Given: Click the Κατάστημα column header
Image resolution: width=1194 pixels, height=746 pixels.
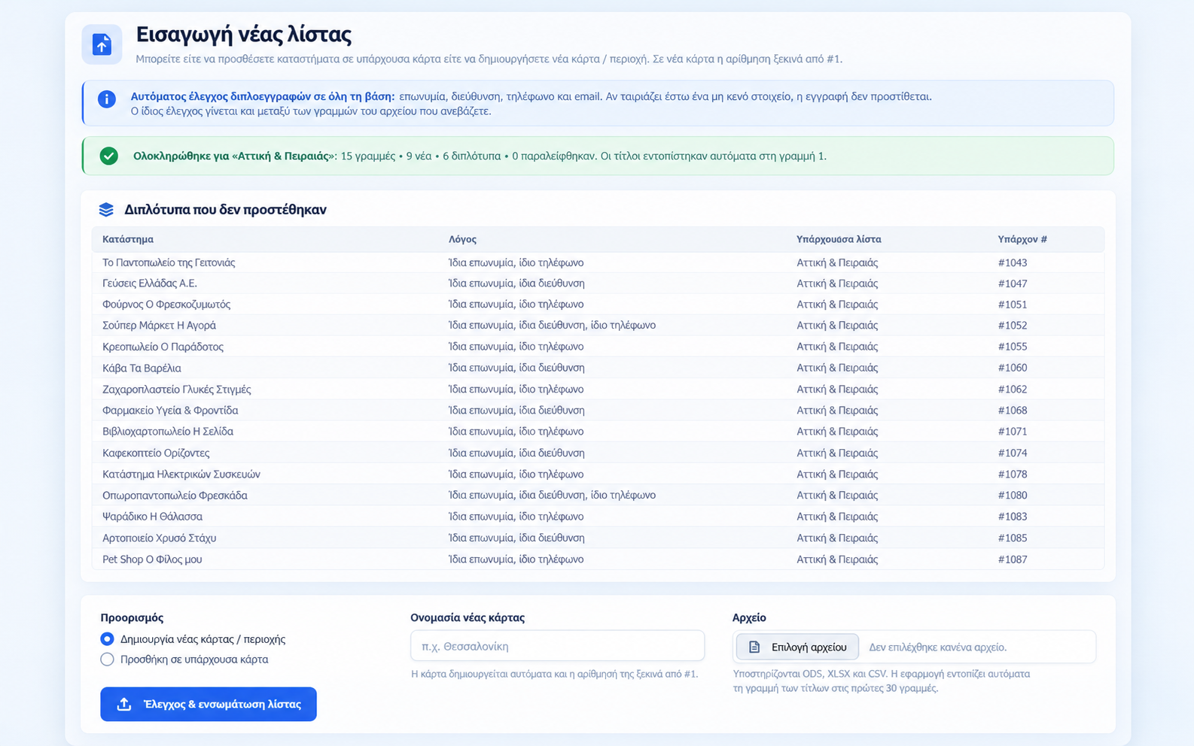Looking at the screenshot, I should click(128, 239).
